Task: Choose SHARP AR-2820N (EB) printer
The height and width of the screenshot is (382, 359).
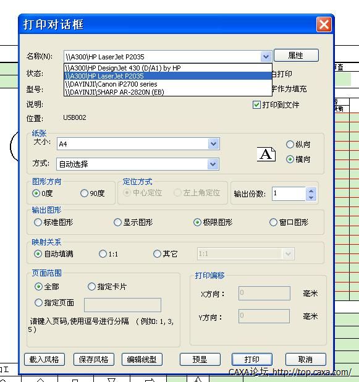Action: point(168,92)
